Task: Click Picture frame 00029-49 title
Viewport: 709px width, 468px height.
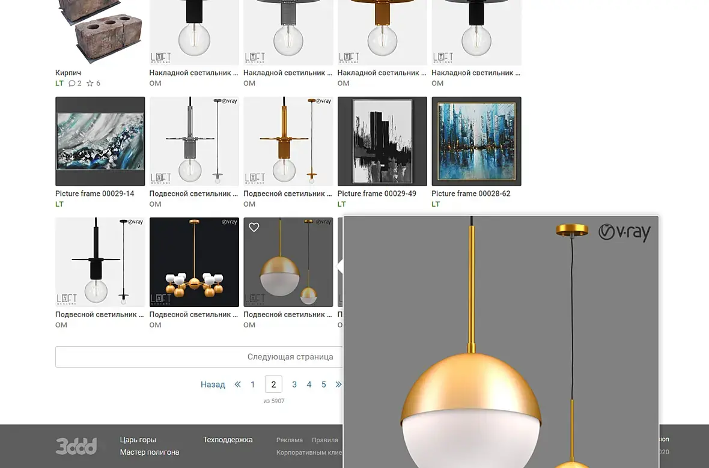Action: pos(377,193)
